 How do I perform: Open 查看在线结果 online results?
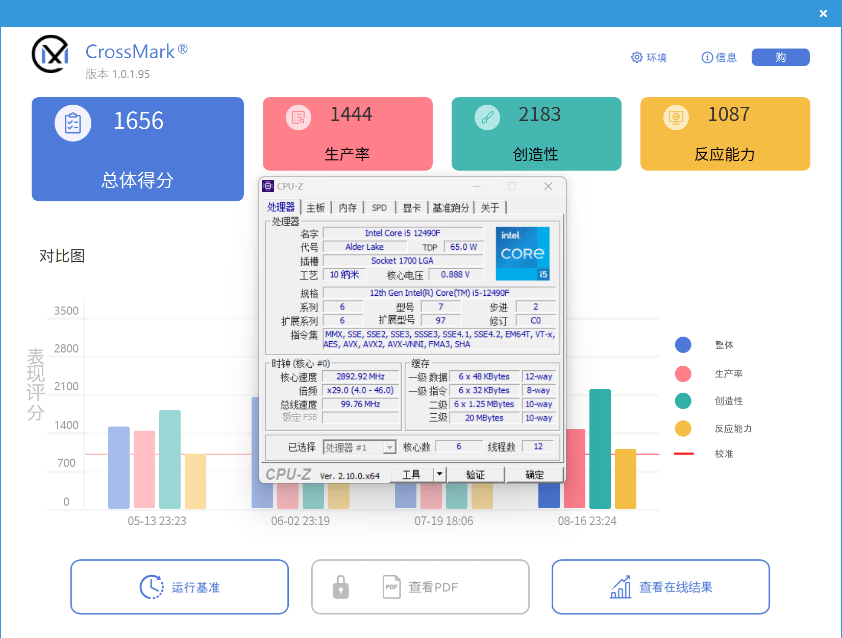click(660, 587)
